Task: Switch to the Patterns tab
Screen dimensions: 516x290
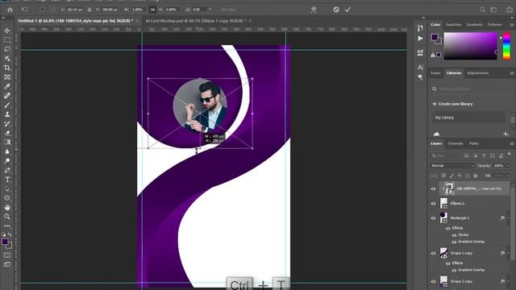Action: point(494,25)
